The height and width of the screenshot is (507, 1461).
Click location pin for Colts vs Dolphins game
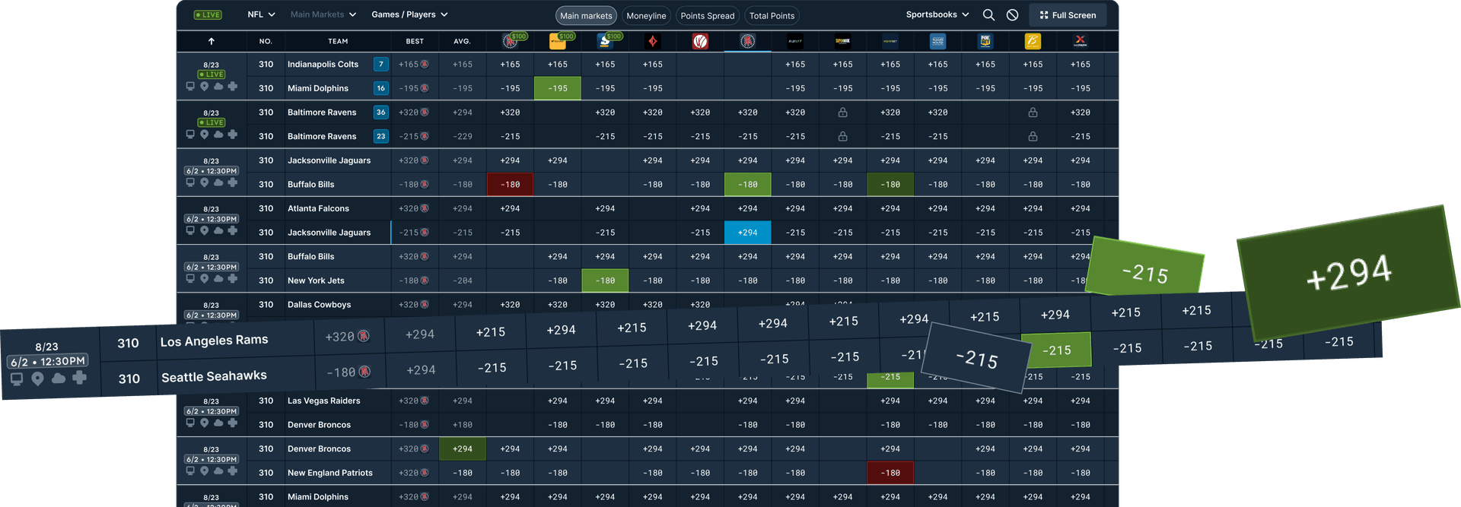(204, 87)
